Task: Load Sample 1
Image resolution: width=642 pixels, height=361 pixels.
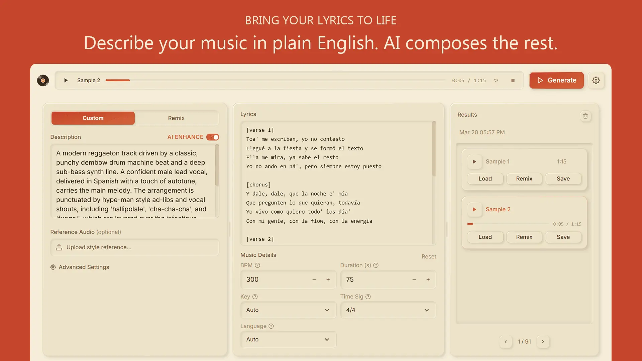Action: click(485, 178)
